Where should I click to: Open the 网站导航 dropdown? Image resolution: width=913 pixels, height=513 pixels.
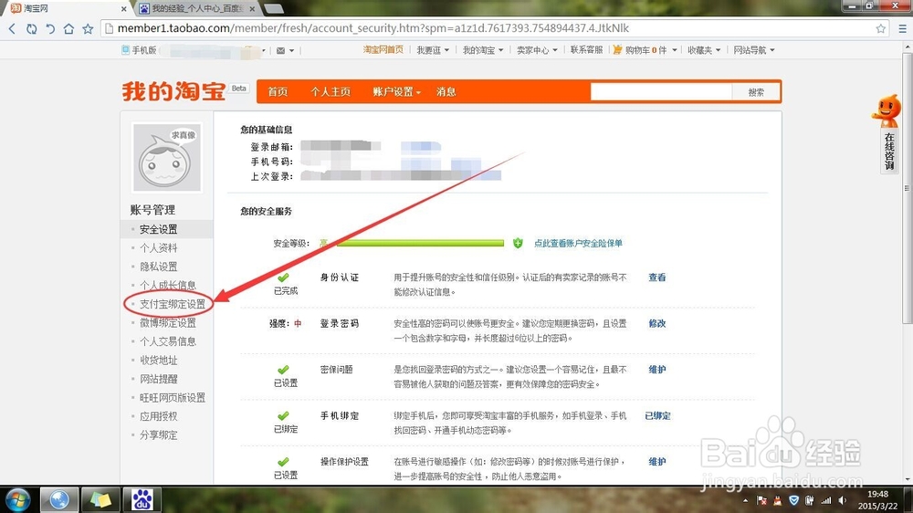coord(754,50)
